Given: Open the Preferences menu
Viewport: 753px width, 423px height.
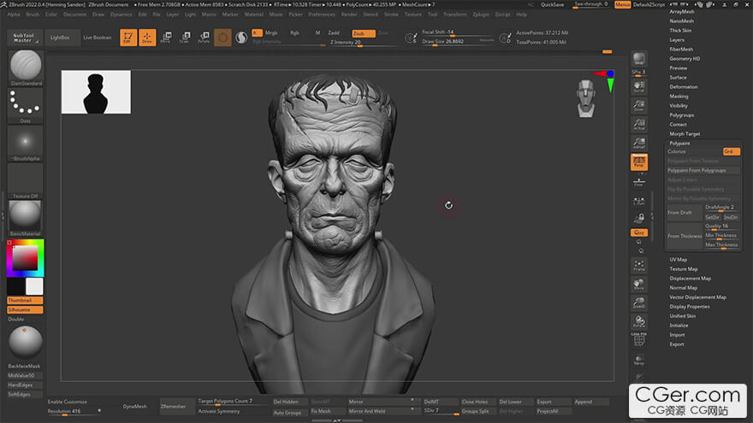Looking at the screenshot, I should tap(322, 15).
